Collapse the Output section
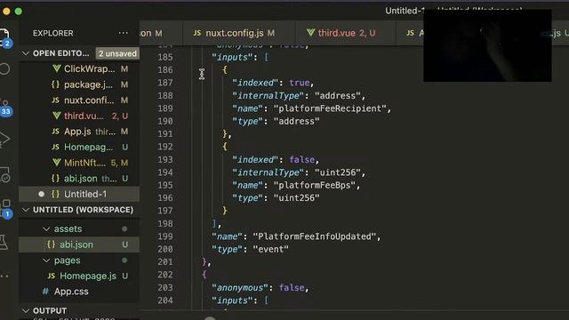This screenshot has height=320, width=569. 26,310
